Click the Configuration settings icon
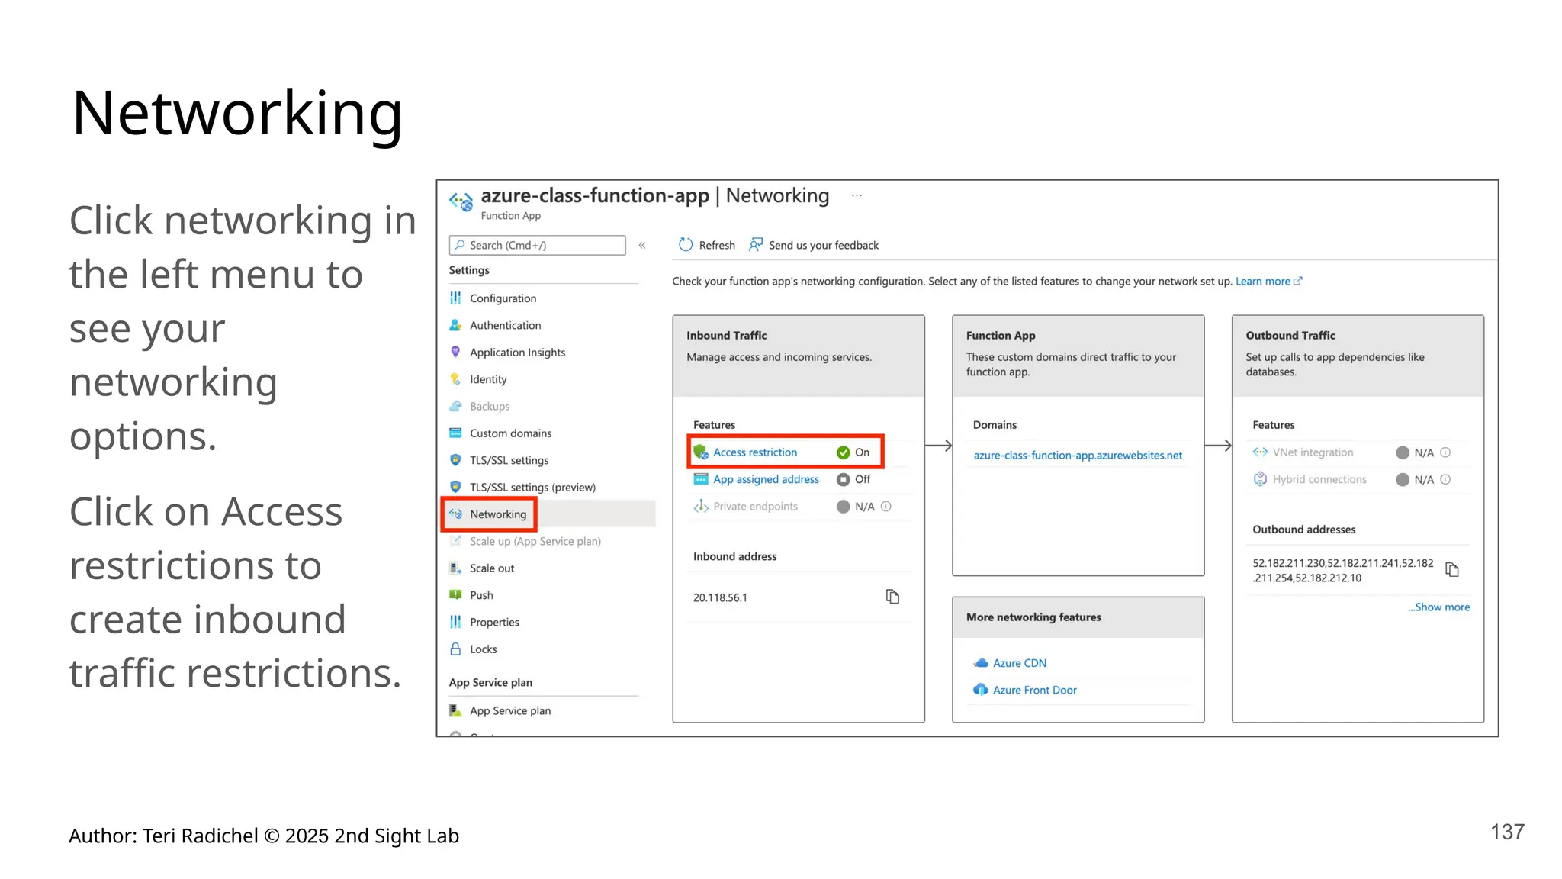The image size is (1562, 879). point(455,298)
